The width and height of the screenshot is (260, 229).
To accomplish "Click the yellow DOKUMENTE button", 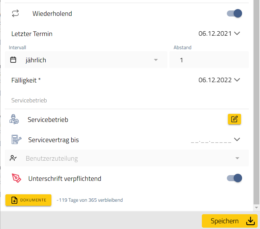I will click(x=28, y=200).
